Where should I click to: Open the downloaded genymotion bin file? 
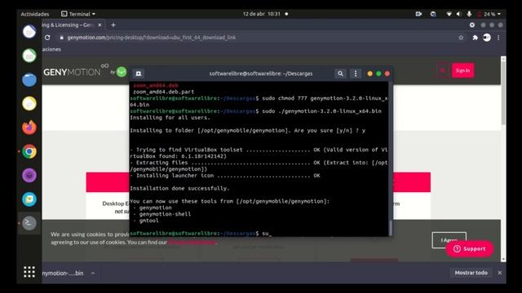pyautogui.click(x=63, y=273)
